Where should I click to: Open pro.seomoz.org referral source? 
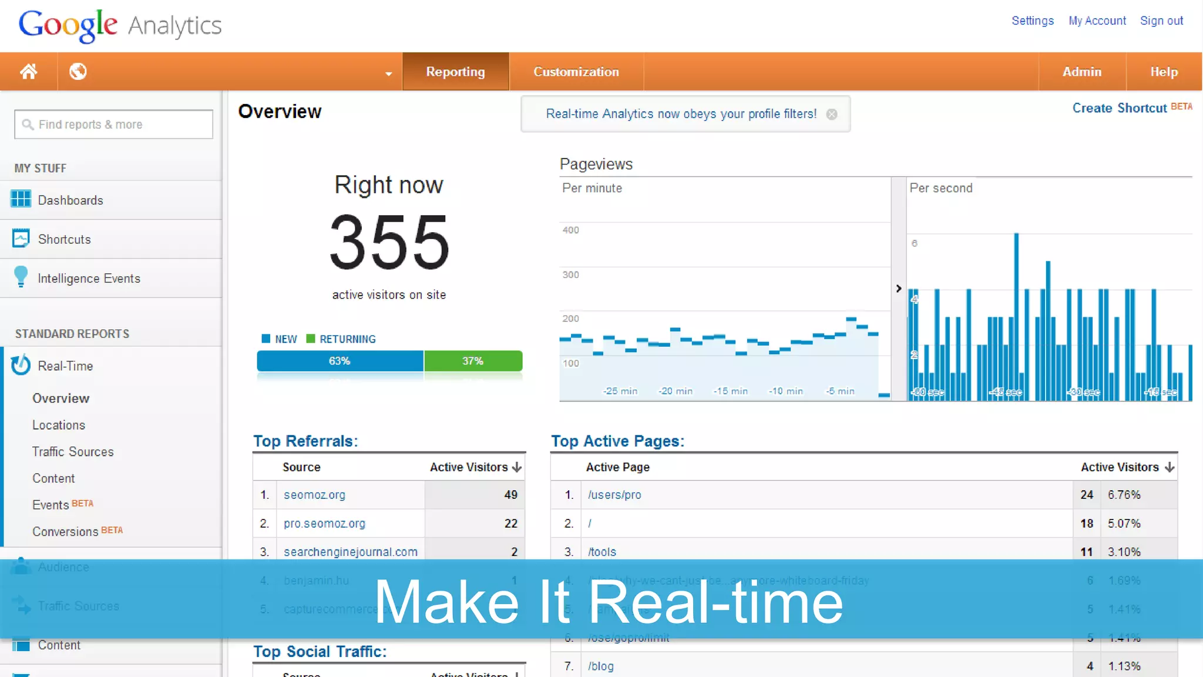[x=324, y=524]
